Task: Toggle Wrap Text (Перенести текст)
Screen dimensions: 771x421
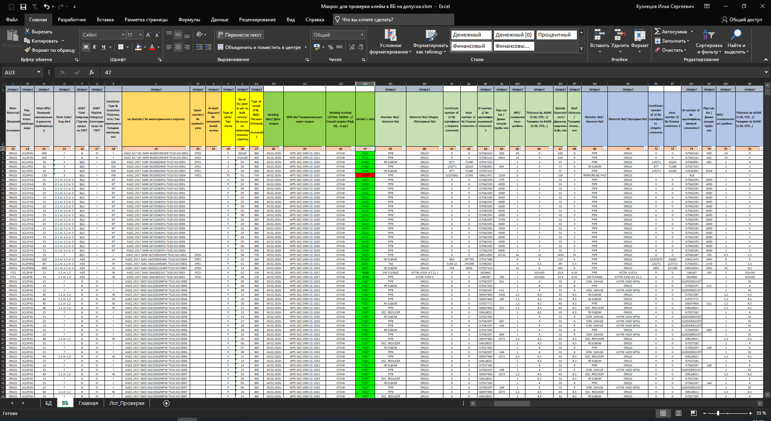Action: (x=240, y=35)
